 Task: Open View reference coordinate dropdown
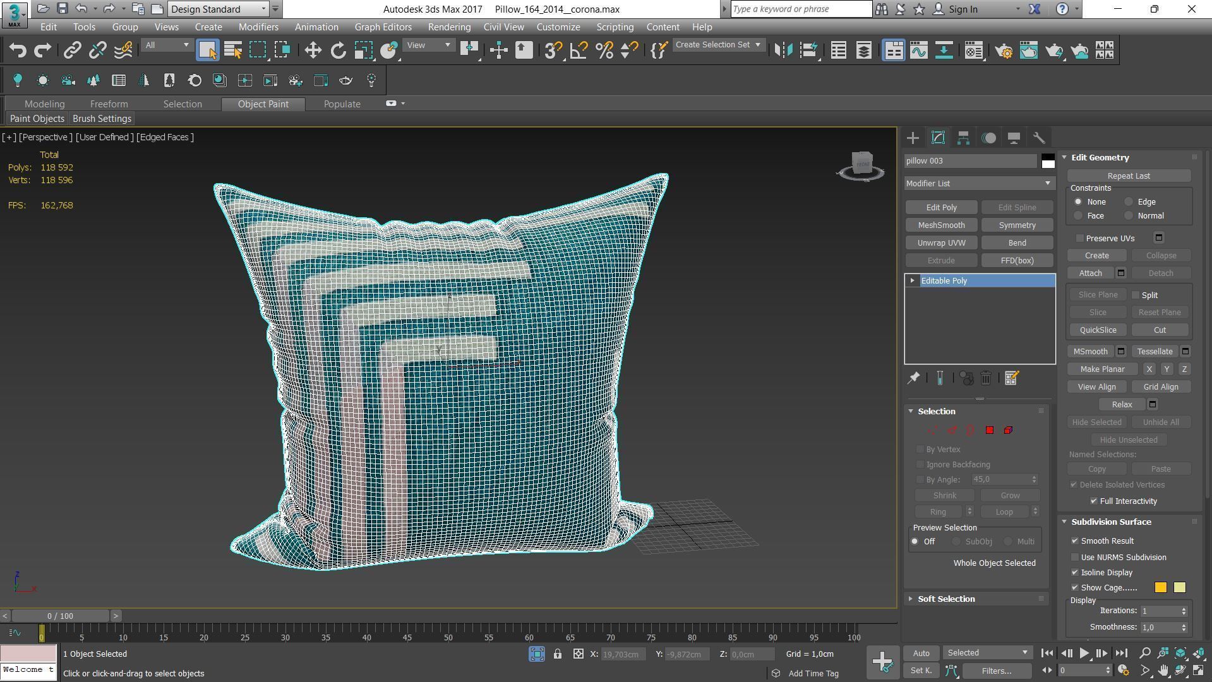428,45
